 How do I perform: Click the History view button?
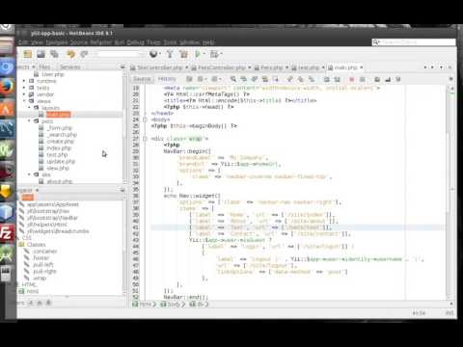(167, 79)
